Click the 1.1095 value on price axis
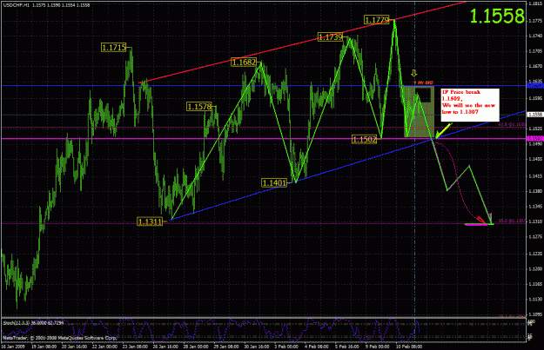The image size is (544, 350). [535, 314]
